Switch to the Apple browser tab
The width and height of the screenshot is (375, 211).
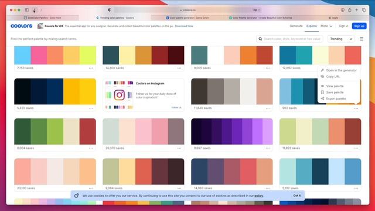click(x=333, y=18)
